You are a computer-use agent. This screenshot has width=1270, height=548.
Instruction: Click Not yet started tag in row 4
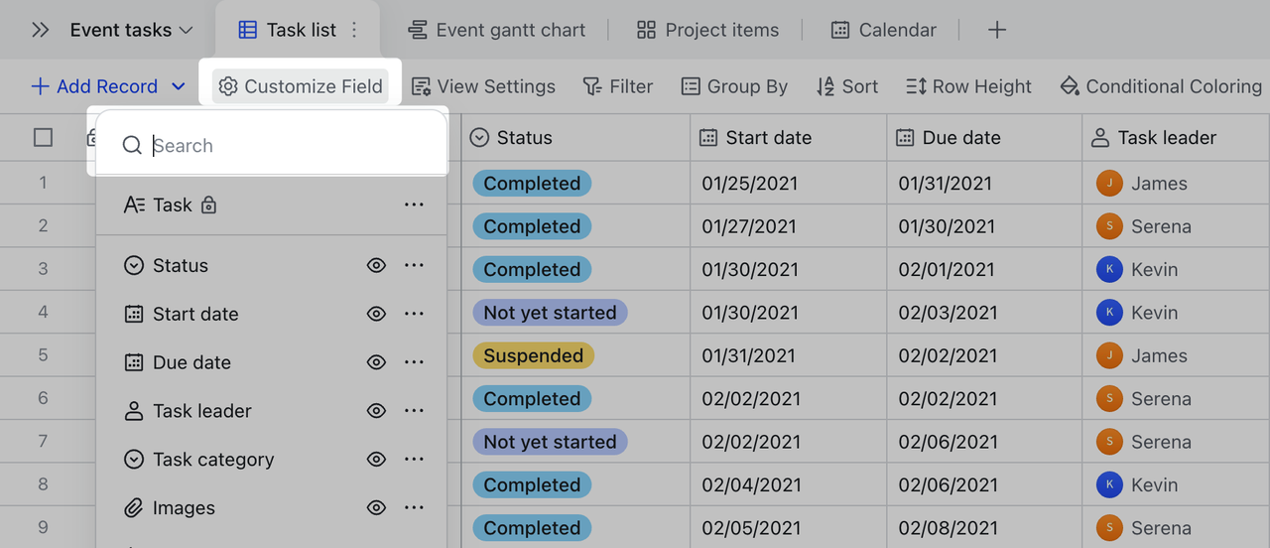(x=550, y=313)
